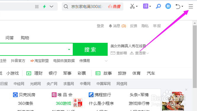Open the 中青网 site link
Image resolution: width=197 pixels, height=111 pixels.
[x=85, y=84]
